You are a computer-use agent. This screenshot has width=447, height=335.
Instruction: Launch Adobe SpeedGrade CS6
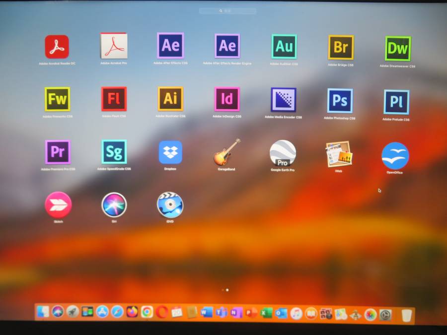[x=114, y=151]
